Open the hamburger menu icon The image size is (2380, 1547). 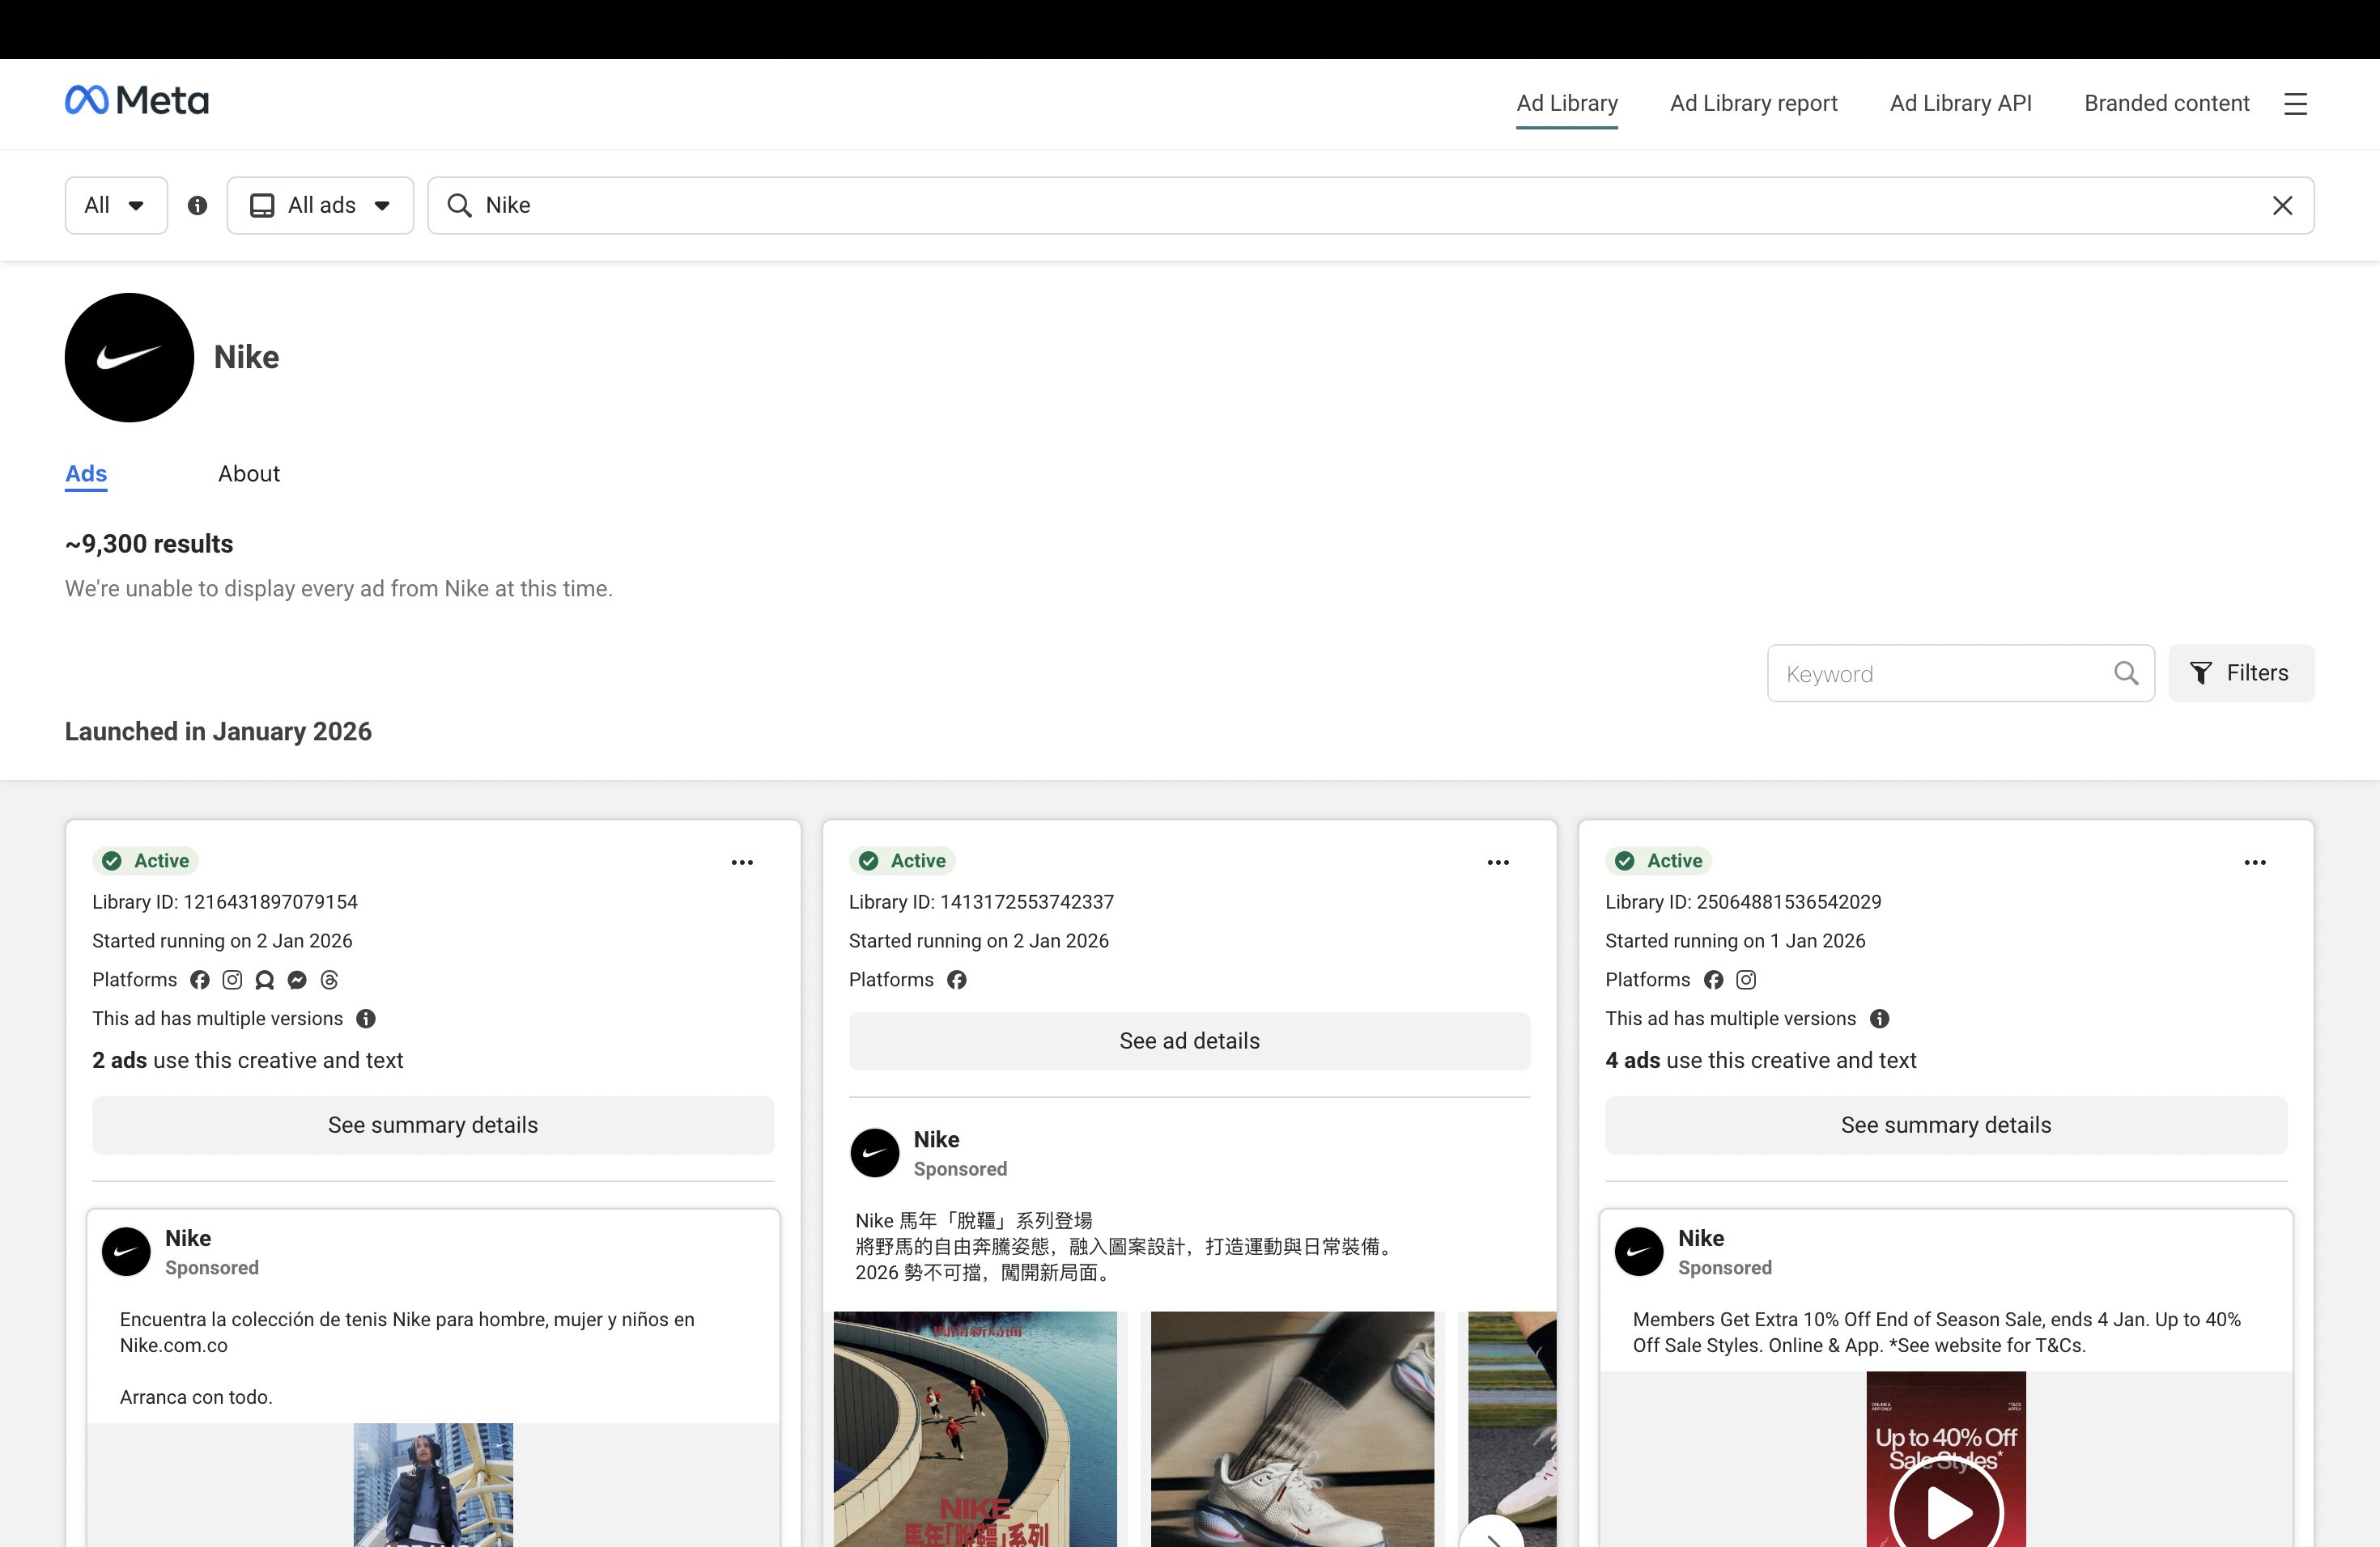tap(2295, 104)
